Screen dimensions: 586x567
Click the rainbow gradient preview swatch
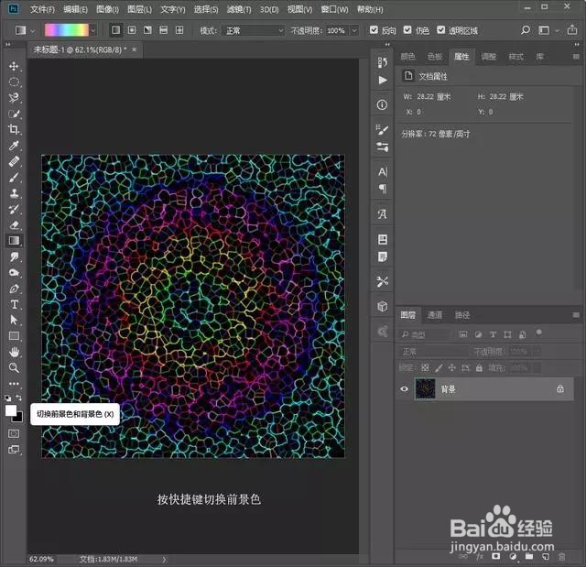[67, 30]
